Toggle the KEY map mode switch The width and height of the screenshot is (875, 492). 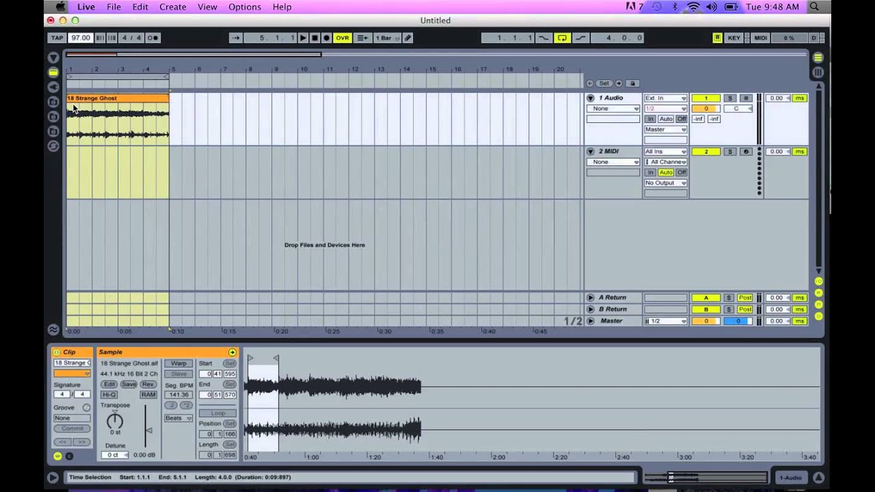click(734, 38)
